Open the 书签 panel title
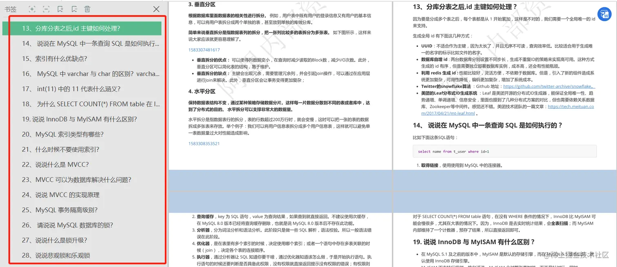 tap(11, 9)
